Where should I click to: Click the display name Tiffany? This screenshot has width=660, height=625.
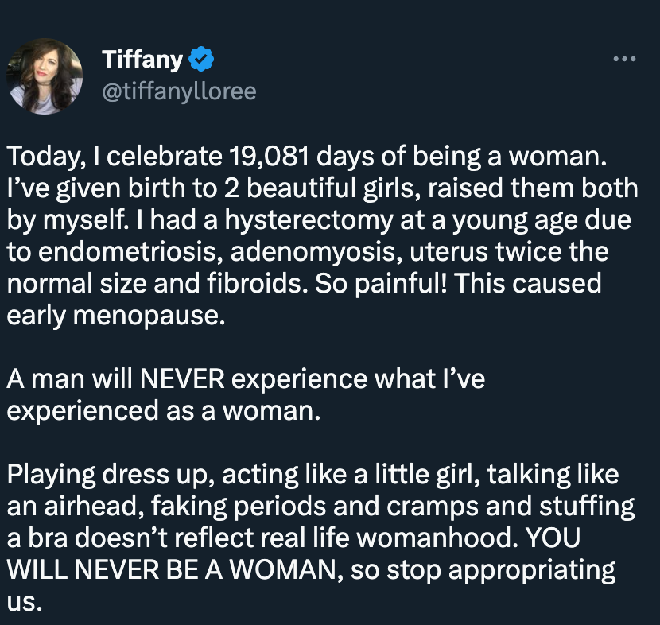142,60
